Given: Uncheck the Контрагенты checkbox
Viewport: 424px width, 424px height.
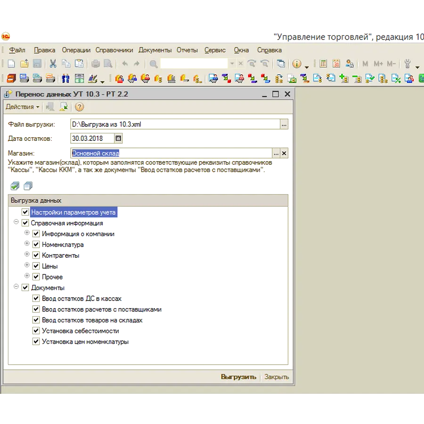Looking at the screenshot, I should pyautogui.click(x=36, y=255).
